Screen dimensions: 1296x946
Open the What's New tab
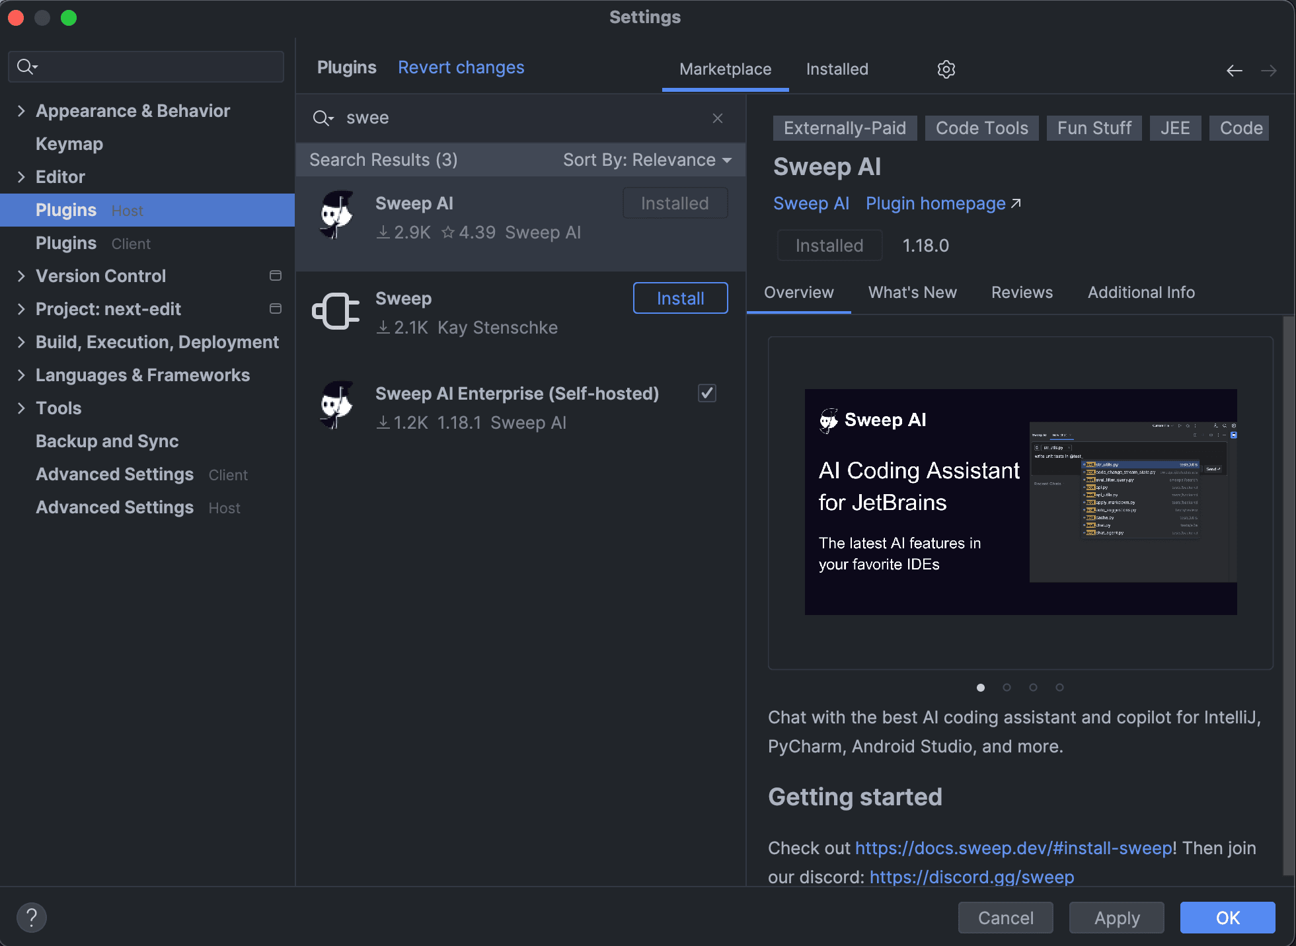coord(912,293)
